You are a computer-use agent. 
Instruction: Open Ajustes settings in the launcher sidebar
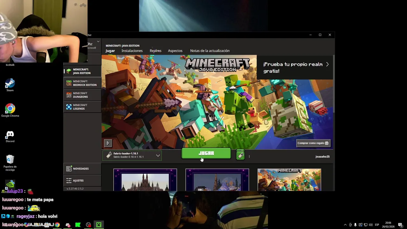[x=82, y=181]
